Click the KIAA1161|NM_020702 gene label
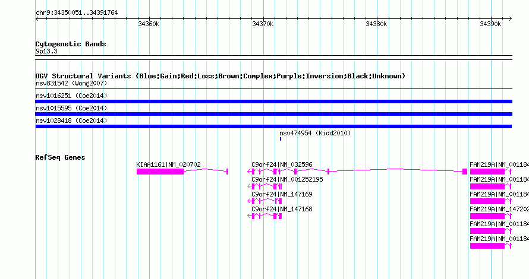This screenshot has width=529, height=279. 168,165
